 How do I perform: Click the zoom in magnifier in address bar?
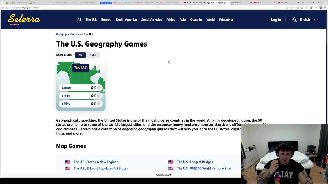(294, 8)
